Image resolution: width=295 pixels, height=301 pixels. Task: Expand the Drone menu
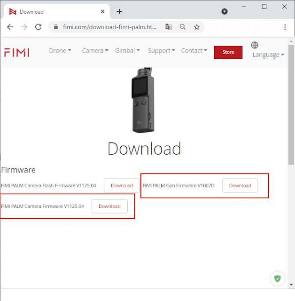tap(60, 51)
